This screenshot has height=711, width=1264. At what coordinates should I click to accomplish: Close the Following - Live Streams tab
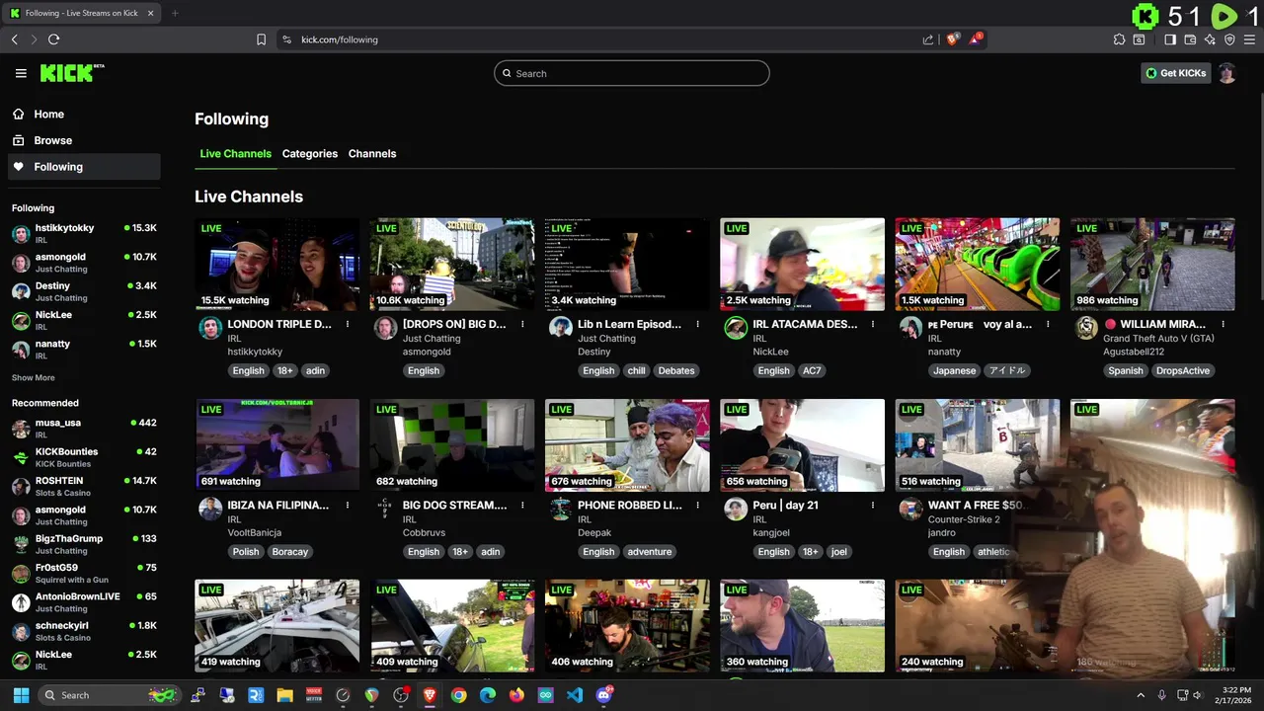tap(151, 13)
